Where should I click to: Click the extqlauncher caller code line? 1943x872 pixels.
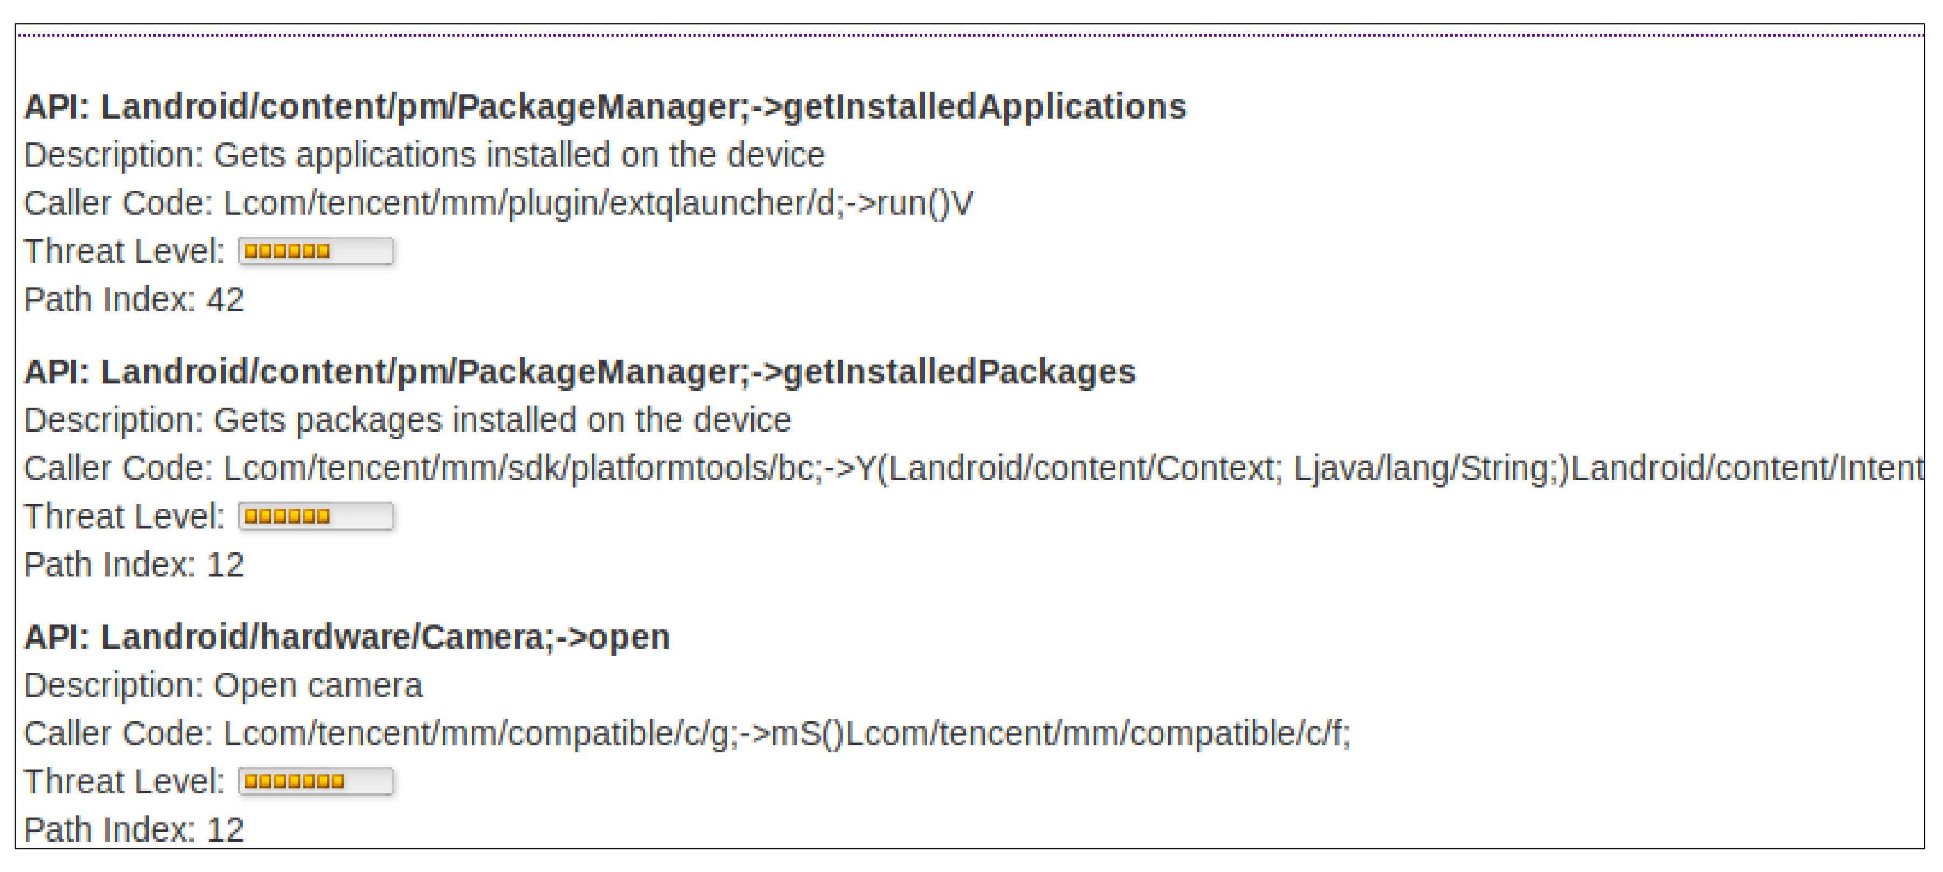498,204
